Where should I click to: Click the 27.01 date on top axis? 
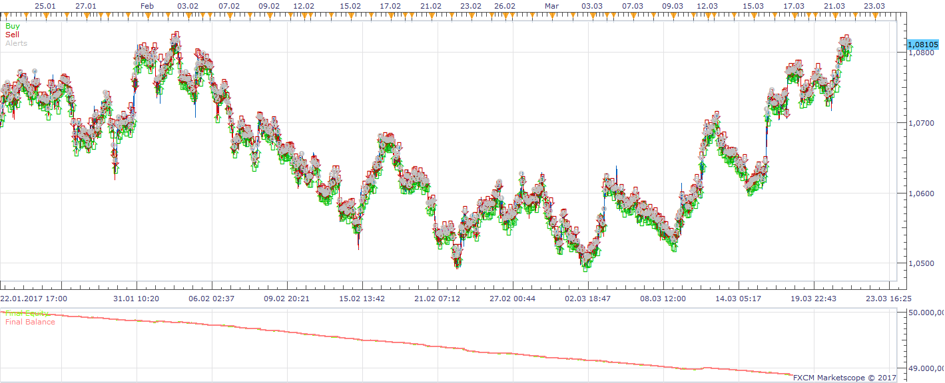click(x=86, y=5)
